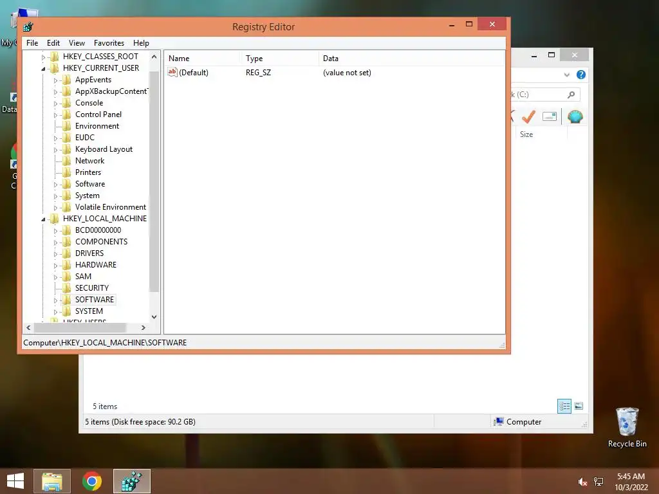Select the HKEY_CURRENT_USER folder icon
Screen dimensions: 659x494
(x=55, y=68)
